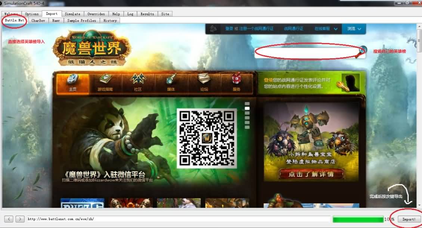This screenshot has height=228, width=422.
Task: Select the Import tab
Action: tap(52, 14)
